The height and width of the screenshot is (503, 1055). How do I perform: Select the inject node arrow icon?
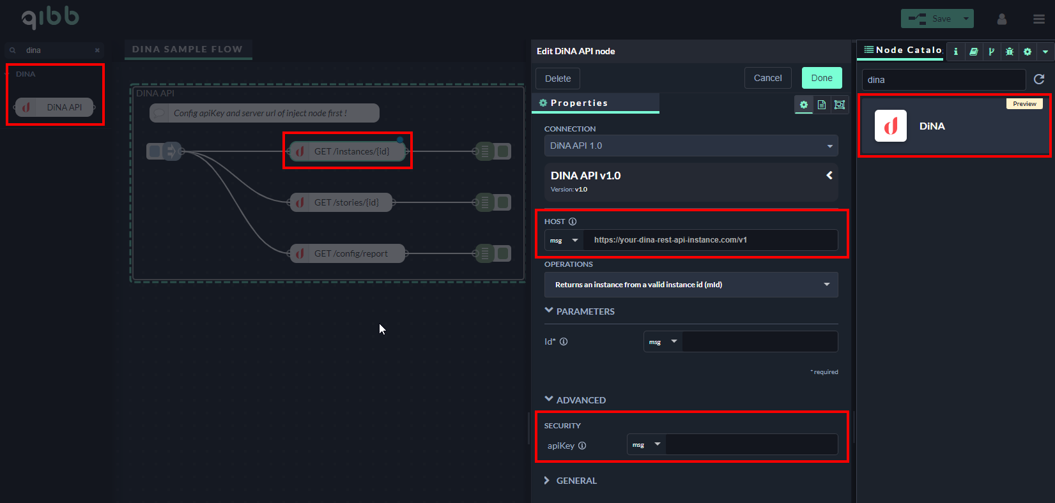tap(171, 151)
